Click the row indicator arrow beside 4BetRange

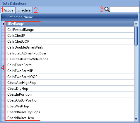4,24
